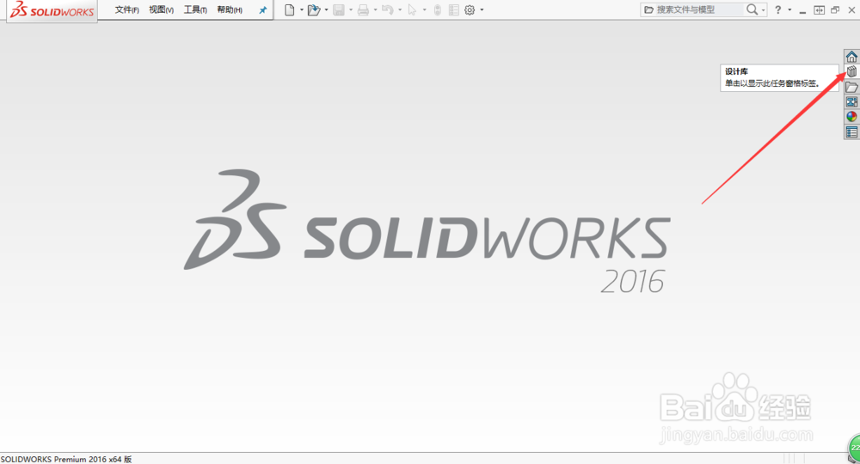This screenshot has width=860, height=464.
Task: Click the Save floppy disk icon
Action: click(x=339, y=9)
